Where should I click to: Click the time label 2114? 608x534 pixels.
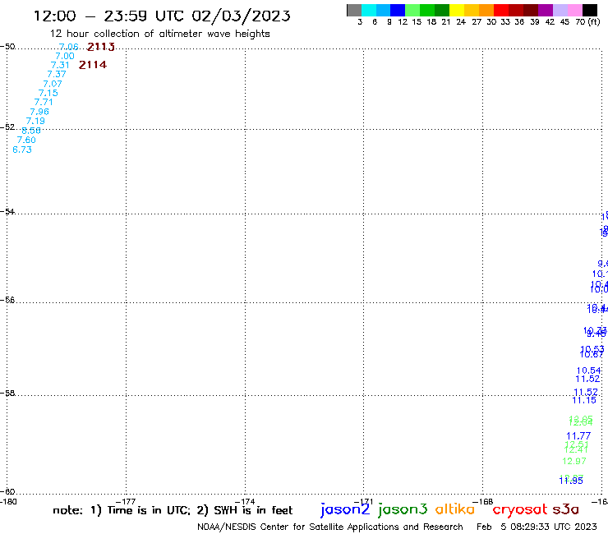pos(93,65)
